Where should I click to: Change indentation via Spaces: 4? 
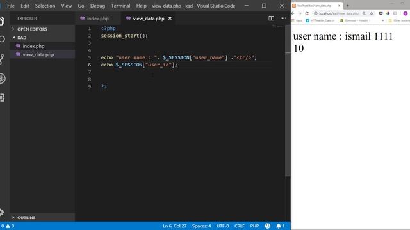[x=201, y=226]
